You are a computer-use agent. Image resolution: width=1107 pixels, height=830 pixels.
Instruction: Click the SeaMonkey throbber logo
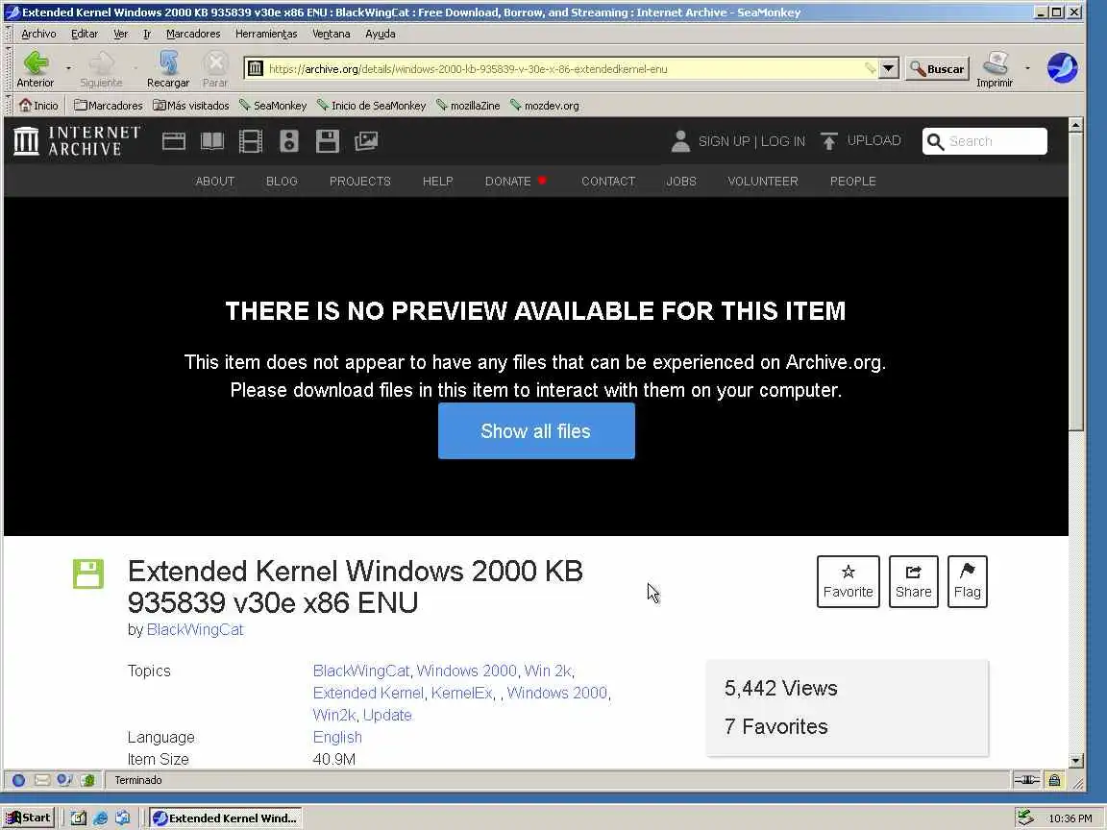[x=1062, y=68]
